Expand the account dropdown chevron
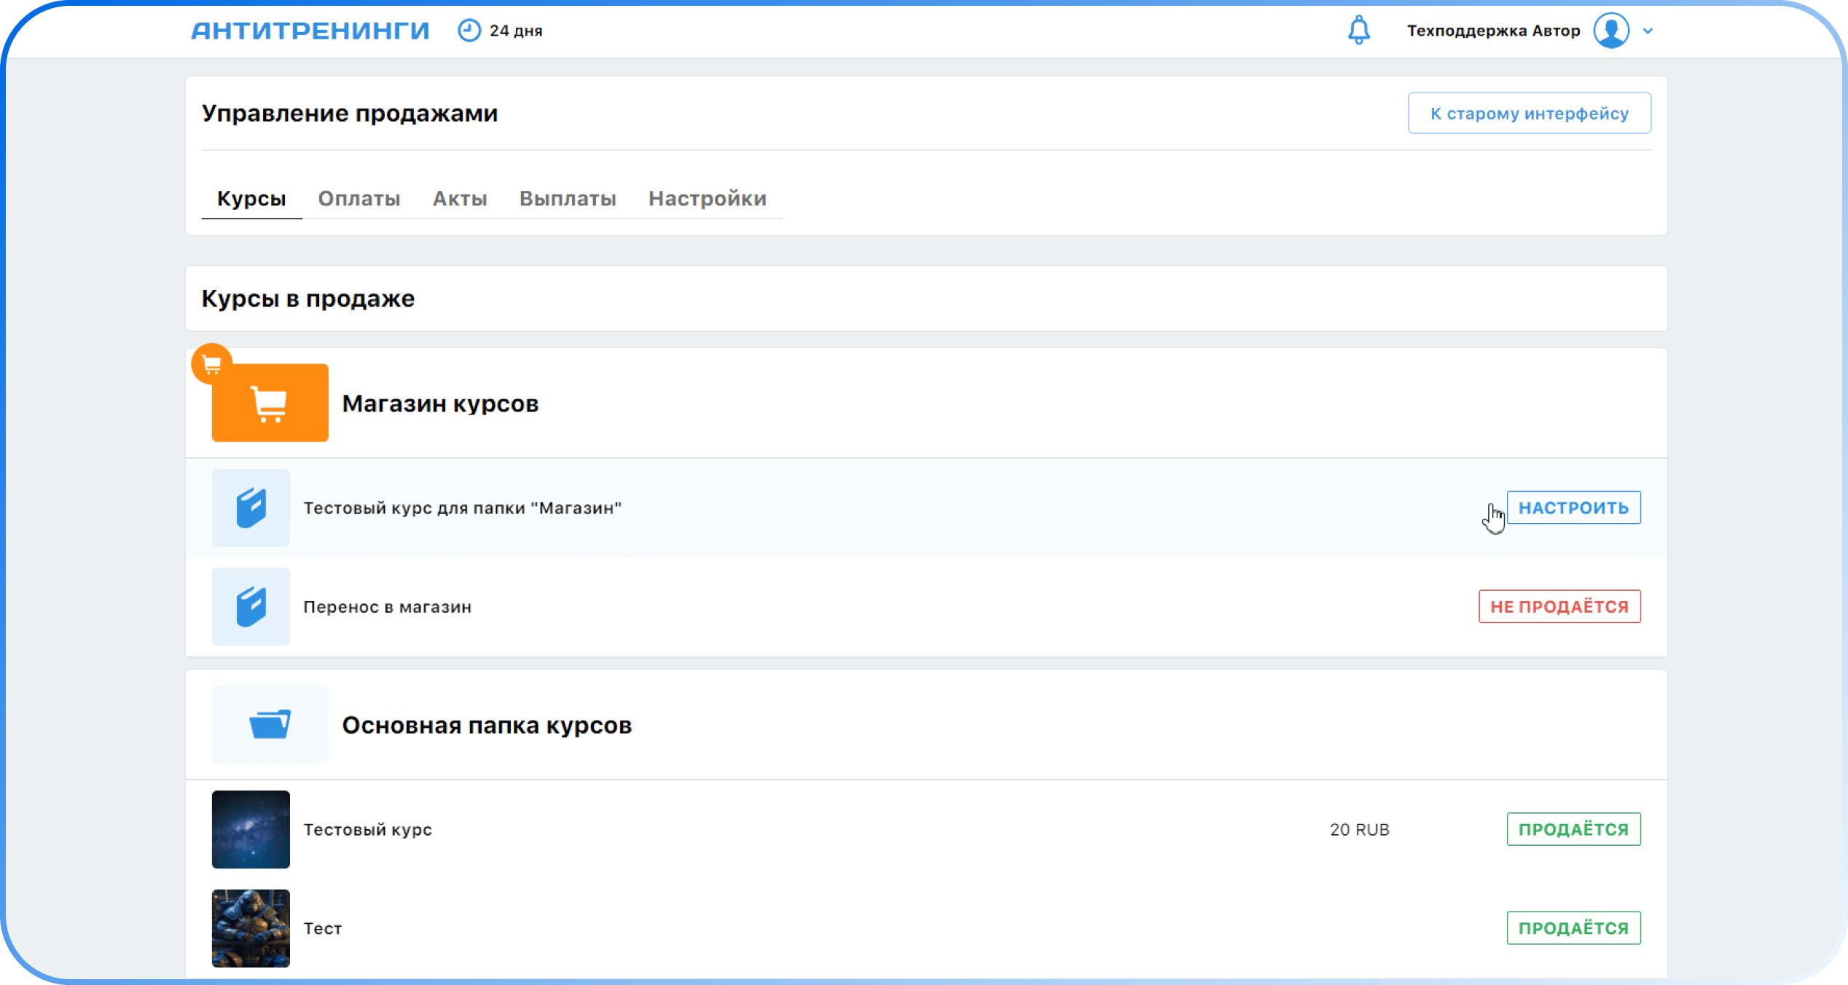1848x985 pixels. pos(1648,31)
